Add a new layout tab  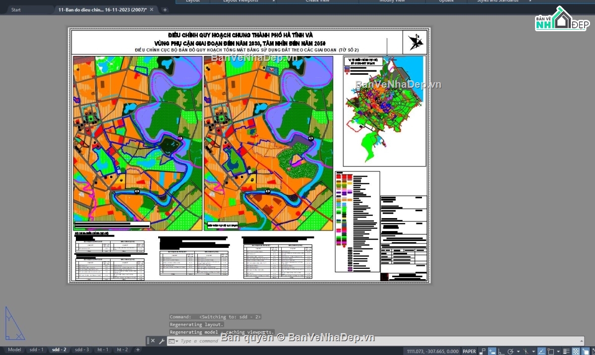pyautogui.click(x=137, y=350)
